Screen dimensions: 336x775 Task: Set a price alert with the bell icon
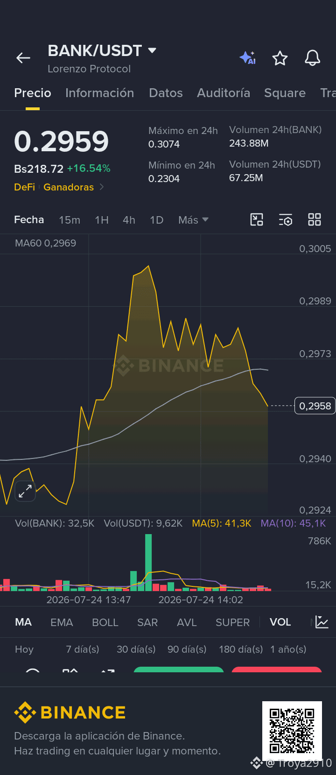(313, 58)
